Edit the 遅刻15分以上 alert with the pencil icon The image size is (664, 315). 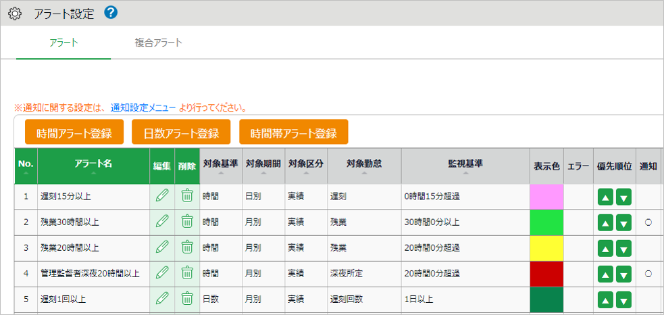162,196
